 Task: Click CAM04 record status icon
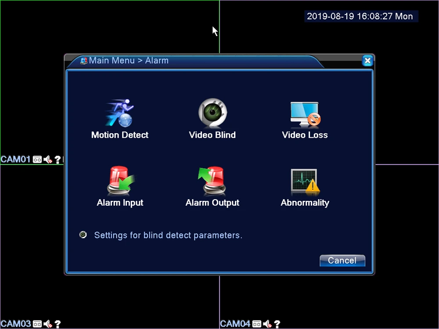[257, 324]
